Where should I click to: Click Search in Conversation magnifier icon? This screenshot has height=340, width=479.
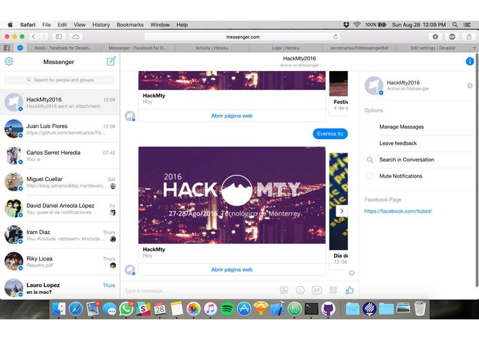click(369, 160)
